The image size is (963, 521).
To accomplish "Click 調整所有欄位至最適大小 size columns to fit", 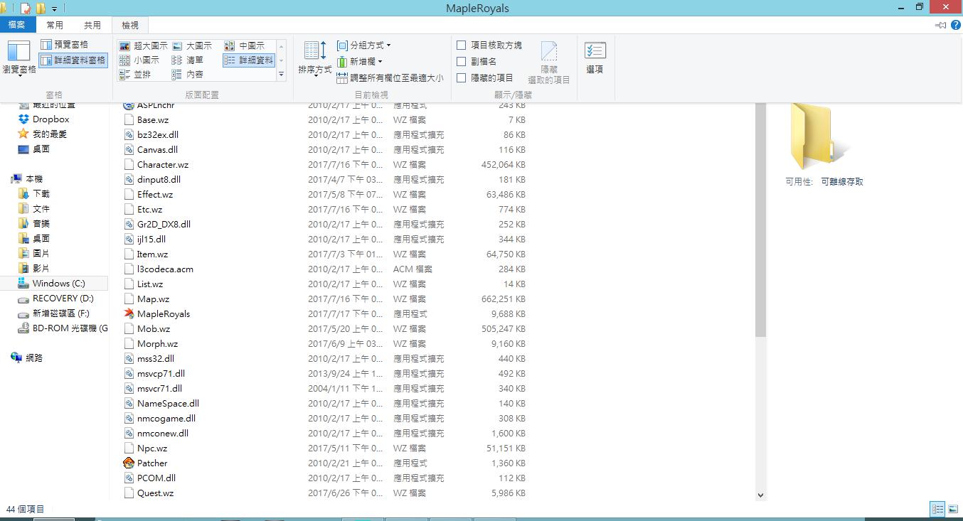I will [390, 78].
